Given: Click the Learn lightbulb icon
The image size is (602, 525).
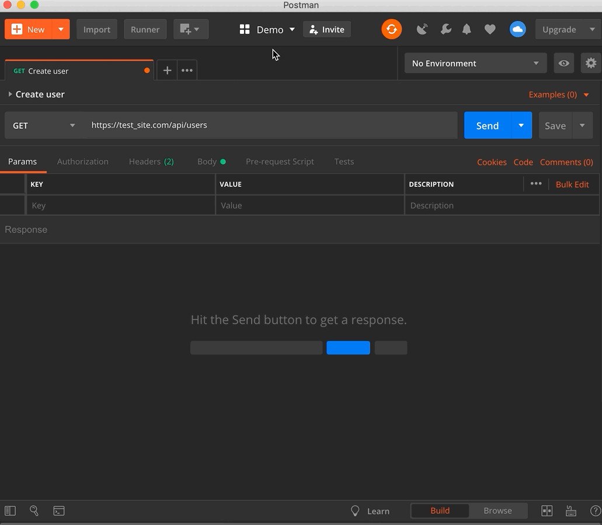Looking at the screenshot, I should coord(355,510).
